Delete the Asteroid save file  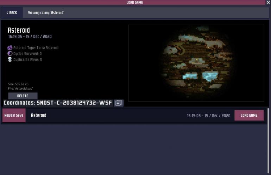tap(23, 96)
